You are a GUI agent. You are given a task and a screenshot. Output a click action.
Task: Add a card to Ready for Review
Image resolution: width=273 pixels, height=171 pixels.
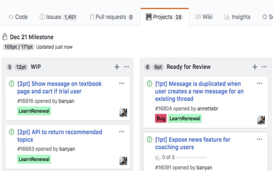click(254, 67)
